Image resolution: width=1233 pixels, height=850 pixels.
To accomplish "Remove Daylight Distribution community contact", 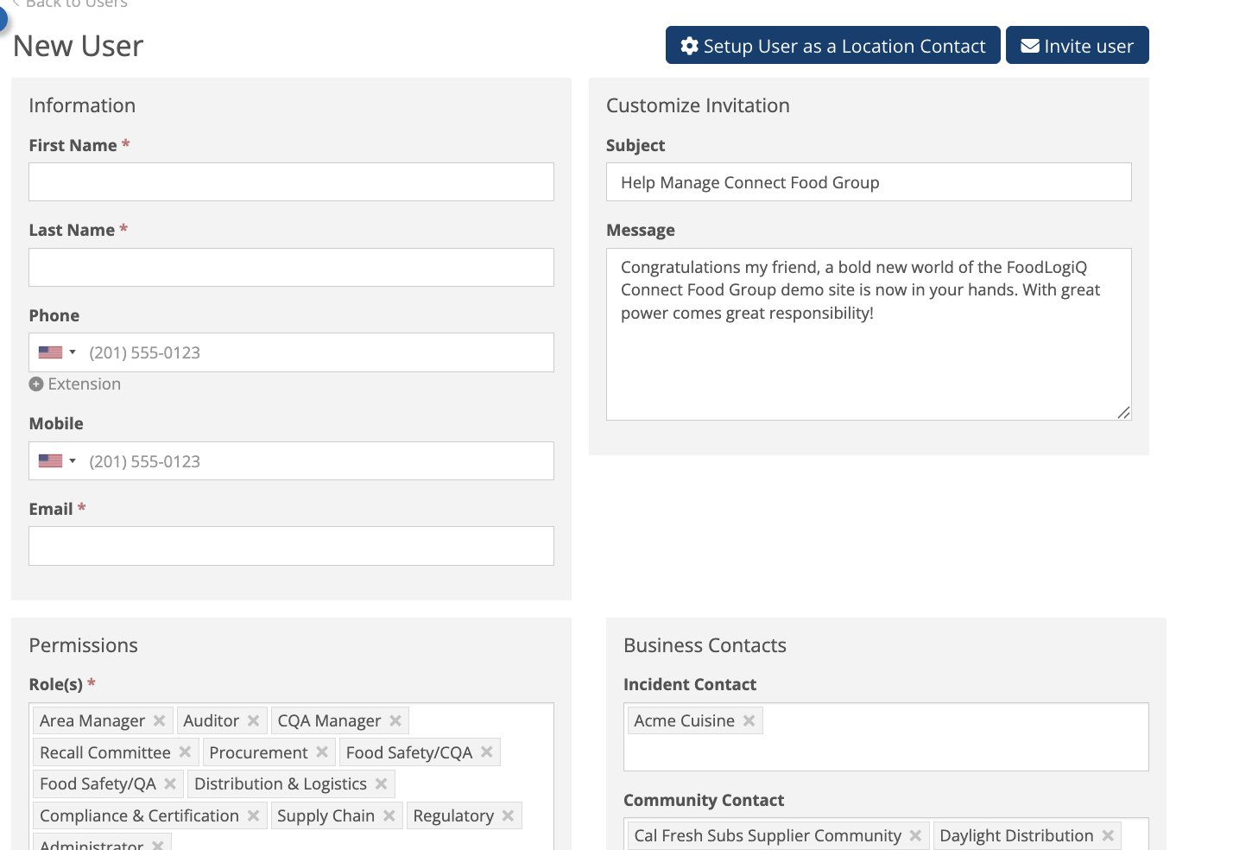I will (1108, 835).
